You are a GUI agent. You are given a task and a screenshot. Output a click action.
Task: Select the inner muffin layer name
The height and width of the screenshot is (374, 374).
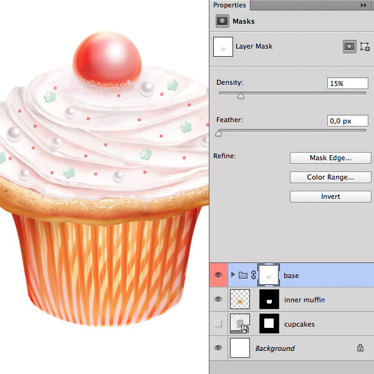[305, 300]
